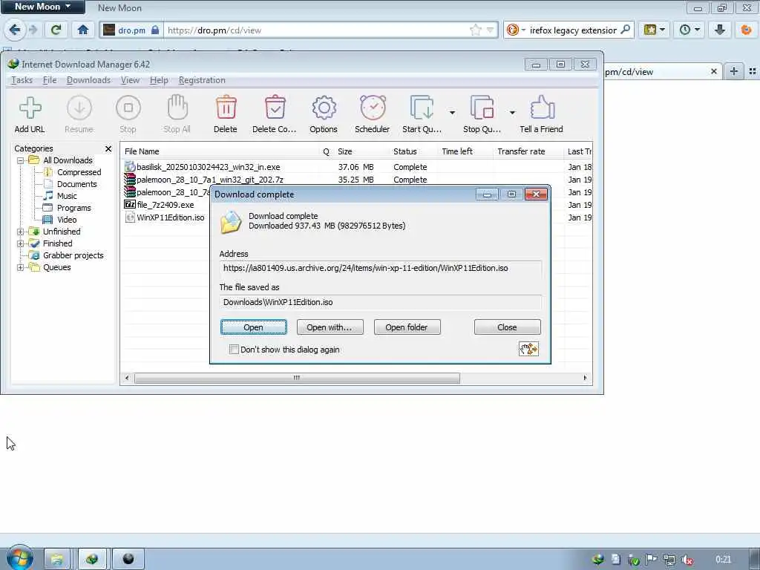Click the right arrow of horizontal scrollbar
The width and height of the screenshot is (760, 570).
(585, 378)
